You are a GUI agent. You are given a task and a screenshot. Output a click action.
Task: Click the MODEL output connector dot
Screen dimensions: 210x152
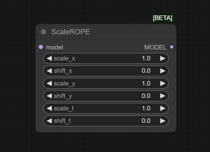[172, 47]
